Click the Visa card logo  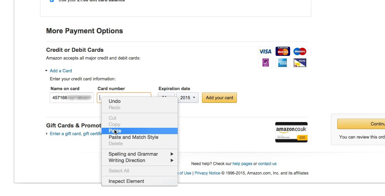tap(265, 51)
